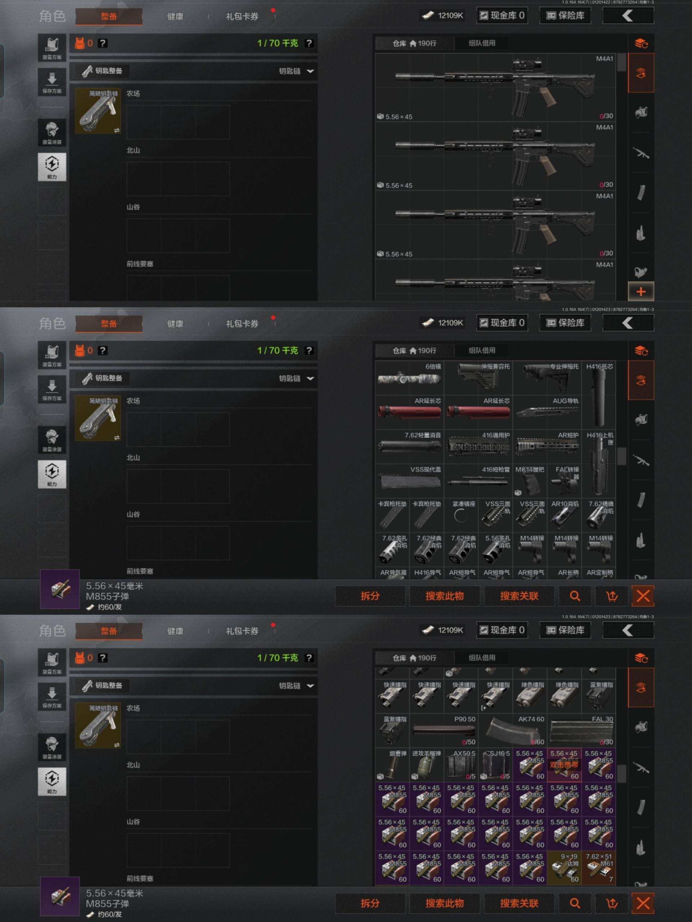Expand 钥匙链 dropdown beside the attachments grid
The image size is (692, 922).
[296, 379]
